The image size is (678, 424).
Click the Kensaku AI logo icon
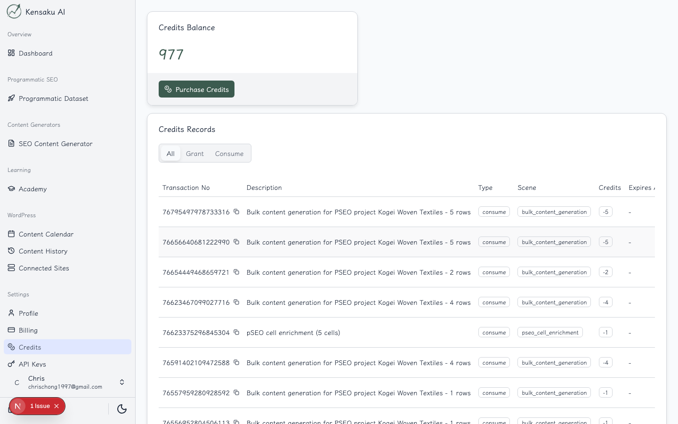pos(14,11)
